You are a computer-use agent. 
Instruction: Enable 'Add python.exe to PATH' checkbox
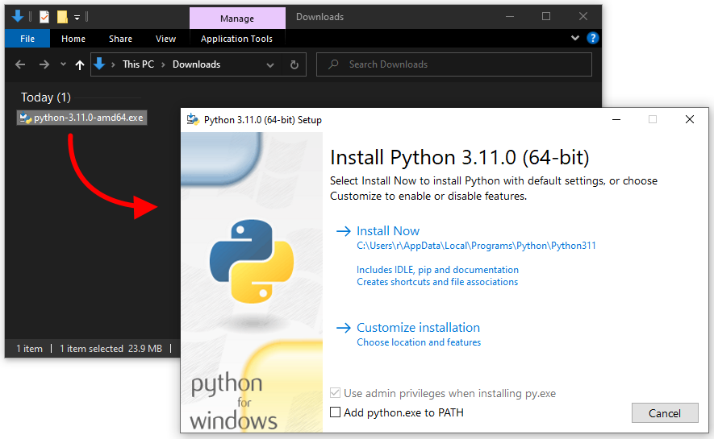(335, 412)
